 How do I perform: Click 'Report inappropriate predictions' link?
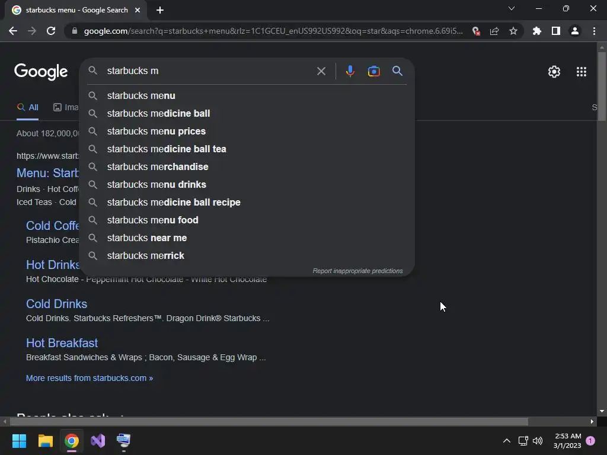pos(357,271)
